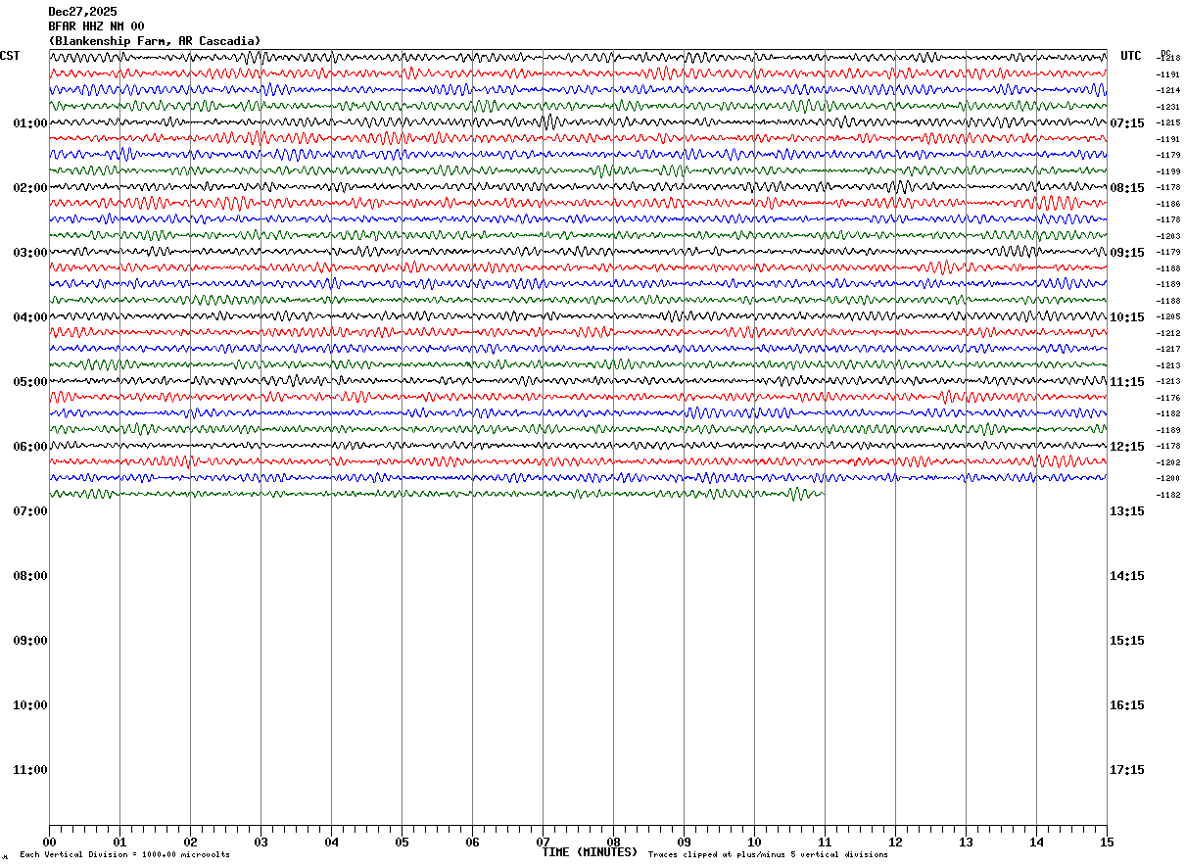The width and height of the screenshot is (1185, 868).
Task: Click 'Each Vertical Division = 1000.00 microvolts' note
Action: pos(124,855)
